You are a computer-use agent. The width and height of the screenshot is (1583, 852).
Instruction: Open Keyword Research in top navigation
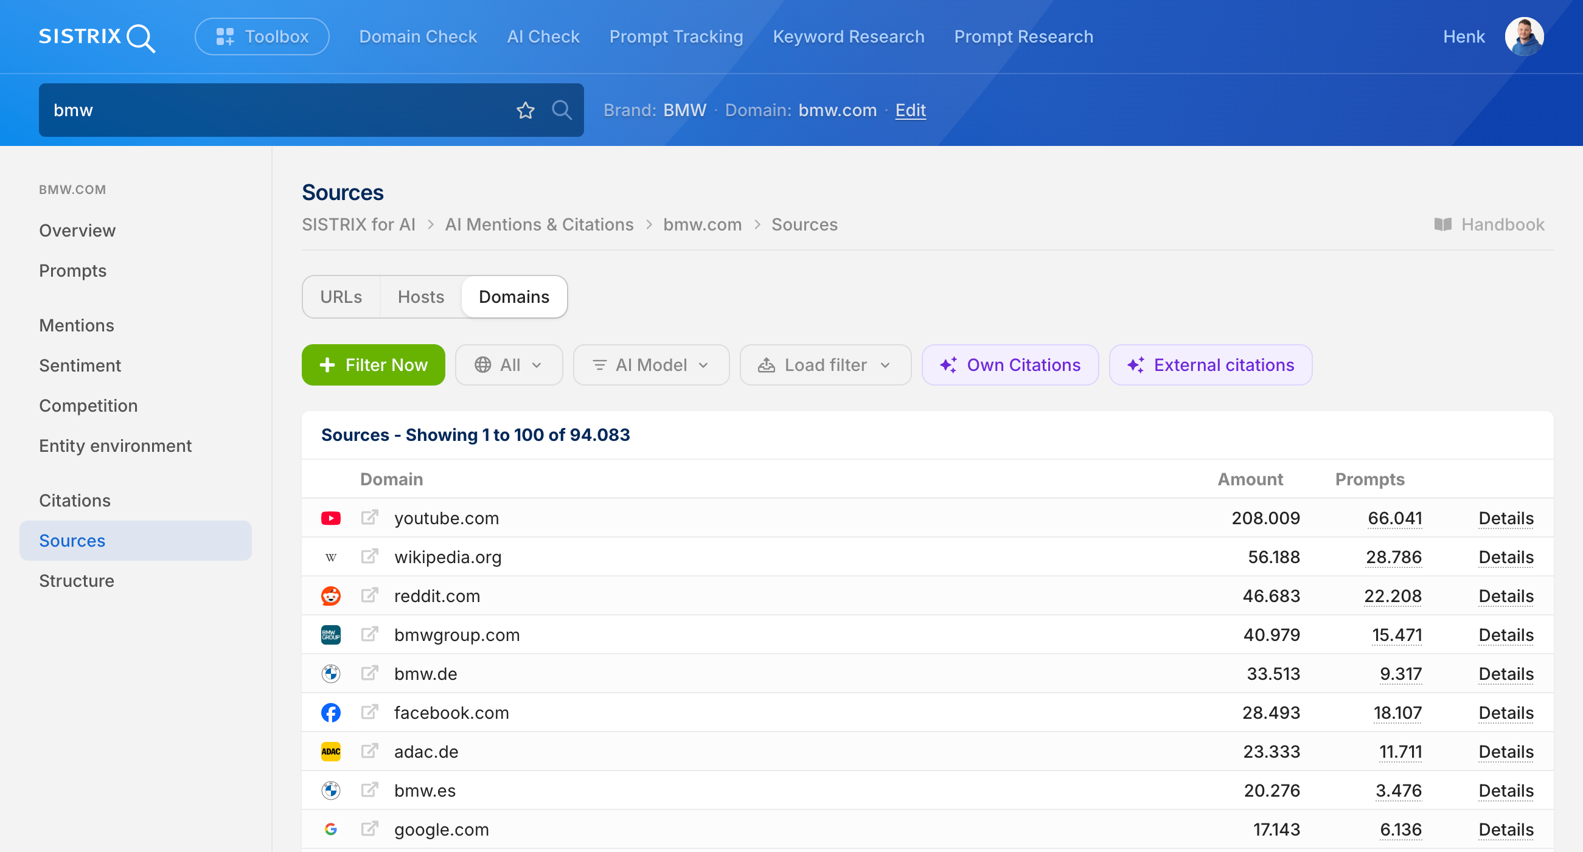click(x=849, y=37)
